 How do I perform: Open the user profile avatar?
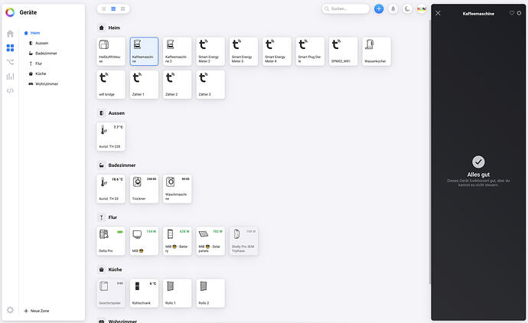click(422, 8)
